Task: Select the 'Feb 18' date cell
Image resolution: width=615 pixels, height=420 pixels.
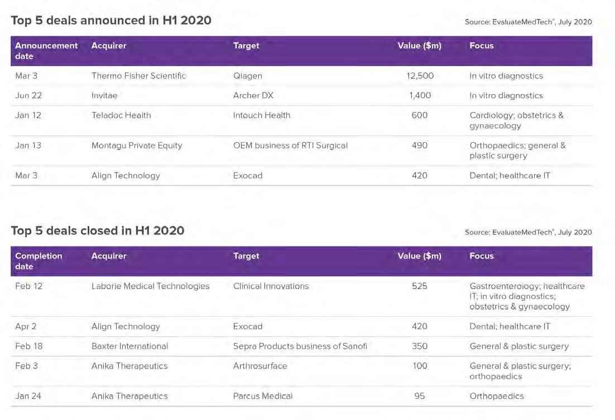Action: click(28, 346)
